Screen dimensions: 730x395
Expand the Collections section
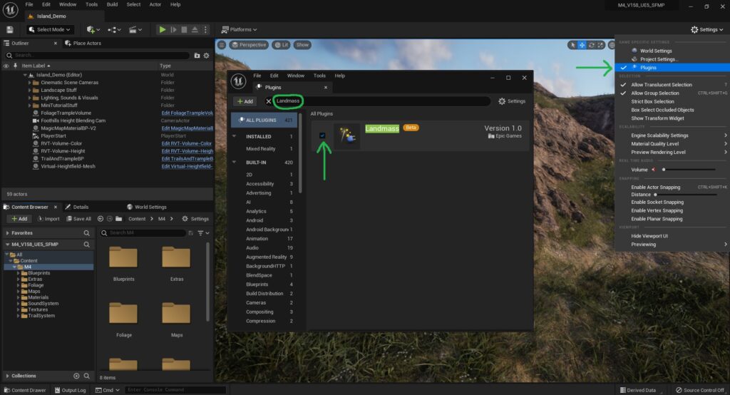(x=7, y=376)
